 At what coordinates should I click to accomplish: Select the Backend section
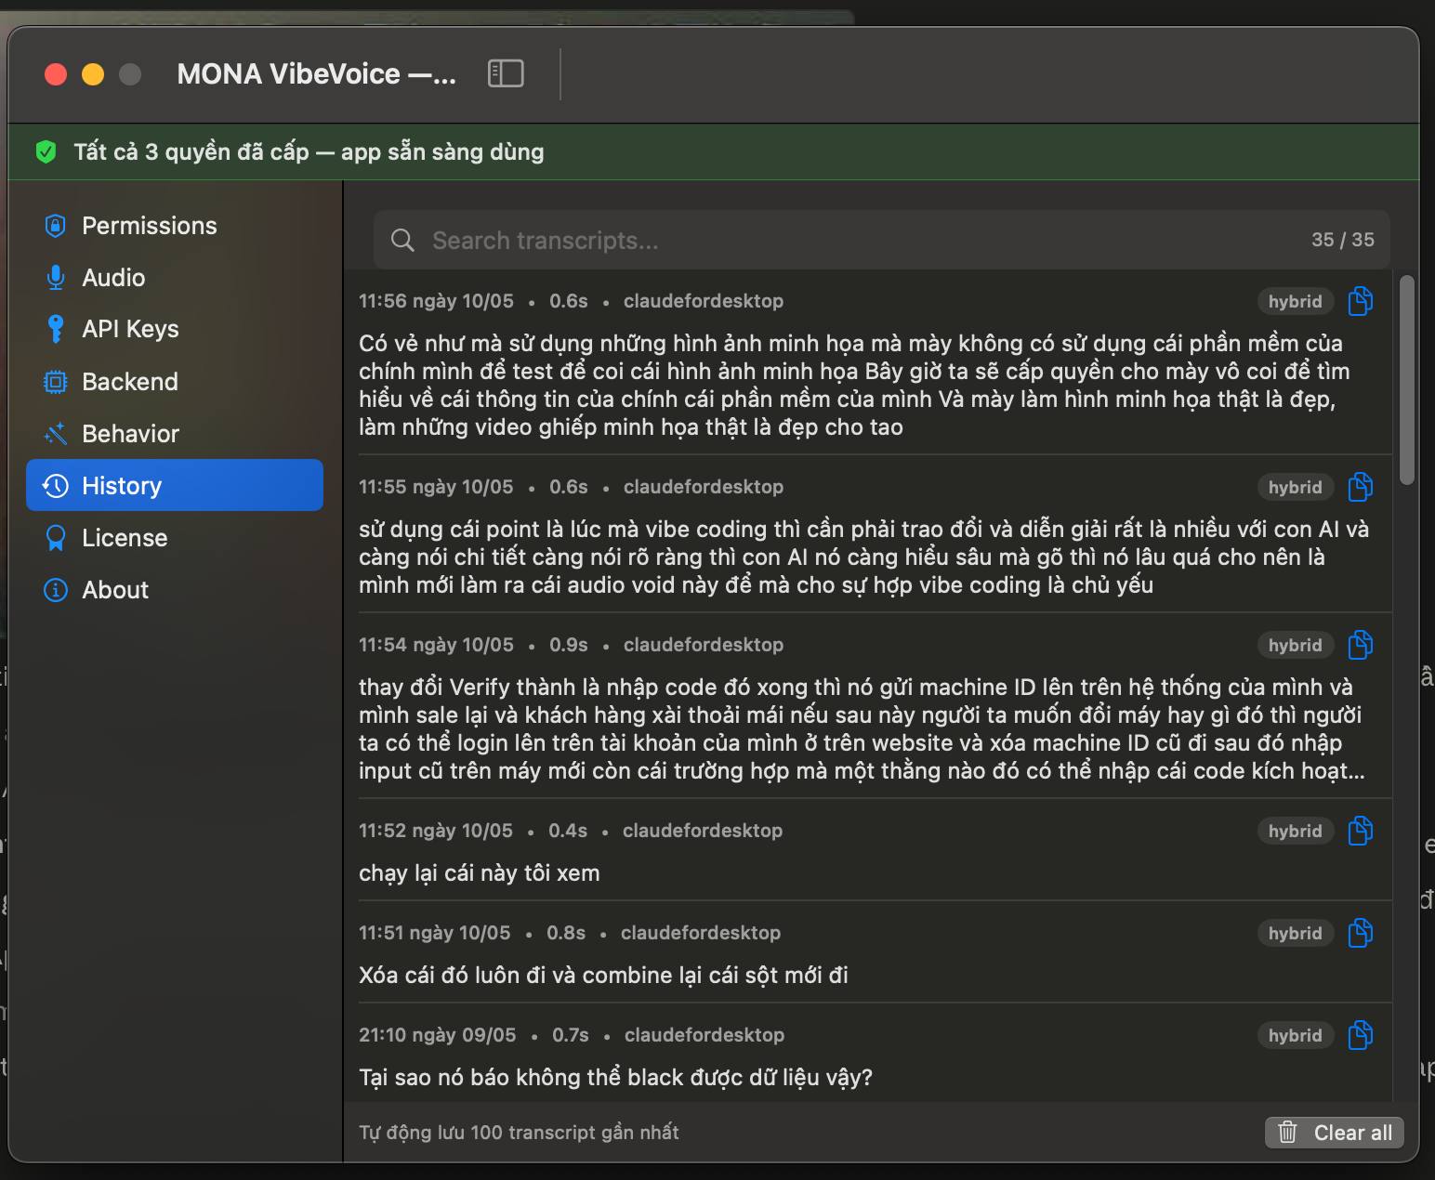point(175,382)
